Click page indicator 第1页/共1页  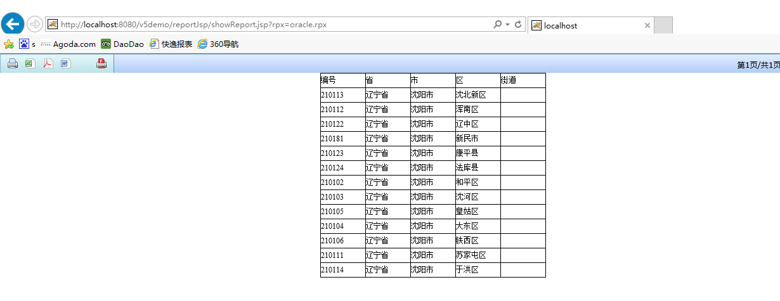tap(758, 65)
